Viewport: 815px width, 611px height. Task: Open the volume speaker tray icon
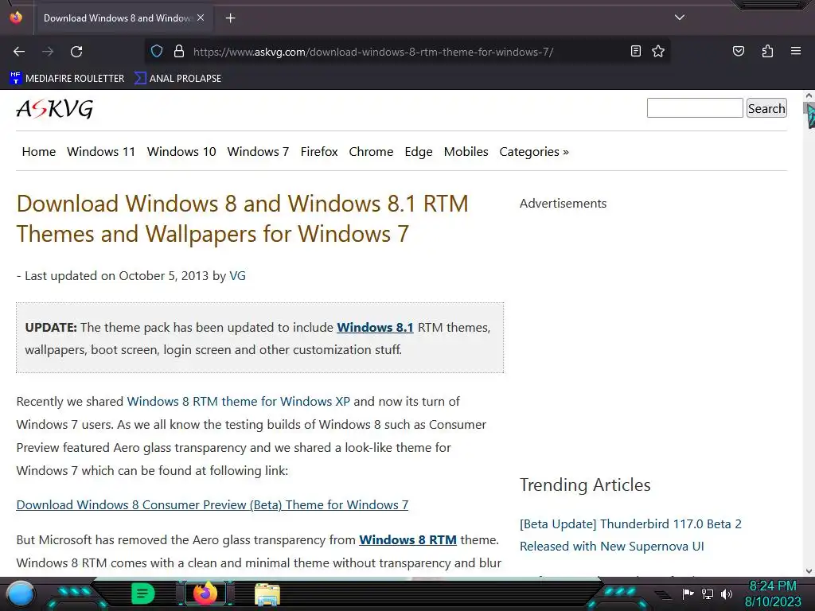(x=727, y=593)
